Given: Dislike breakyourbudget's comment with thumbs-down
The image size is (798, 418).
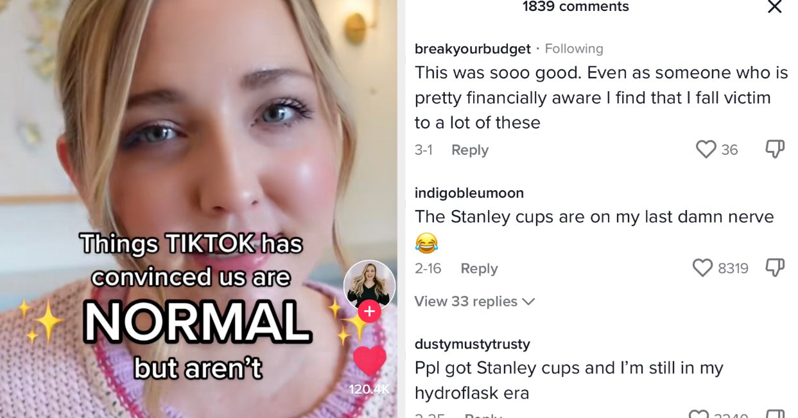Looking at the screenshot, I should [x=775, y=150].
